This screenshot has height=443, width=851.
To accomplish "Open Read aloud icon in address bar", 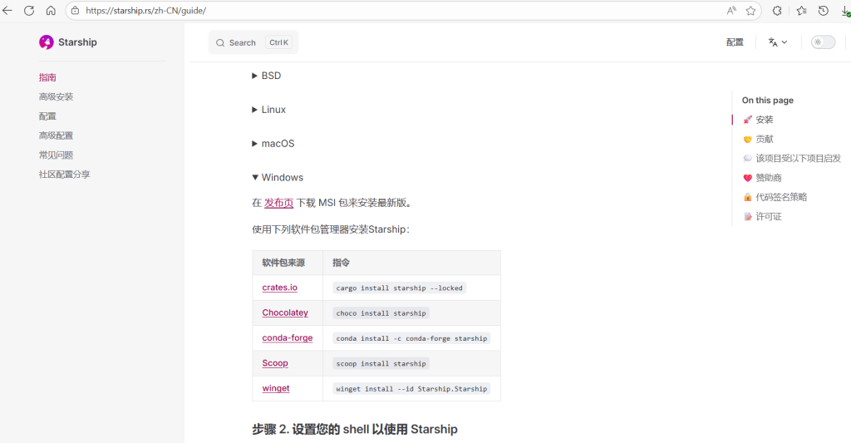I will [731, 10].
